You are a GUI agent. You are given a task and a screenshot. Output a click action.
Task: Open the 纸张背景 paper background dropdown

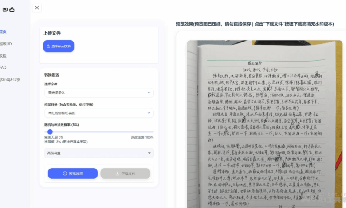(99, 113)
